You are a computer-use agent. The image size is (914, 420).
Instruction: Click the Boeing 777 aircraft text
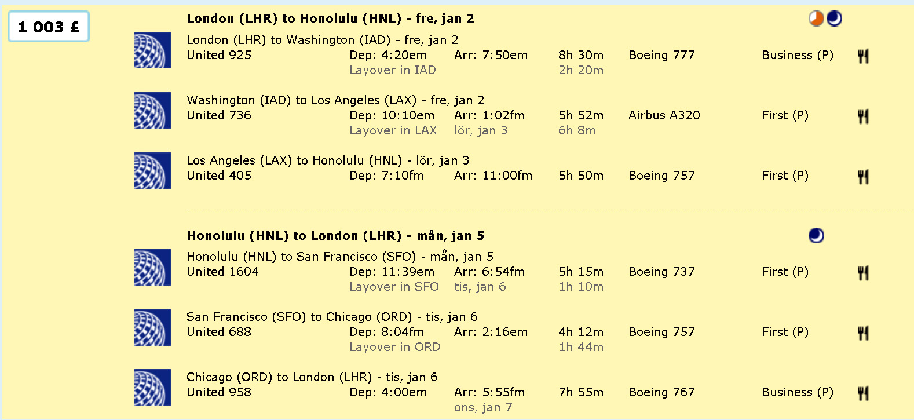coord(661,55)
